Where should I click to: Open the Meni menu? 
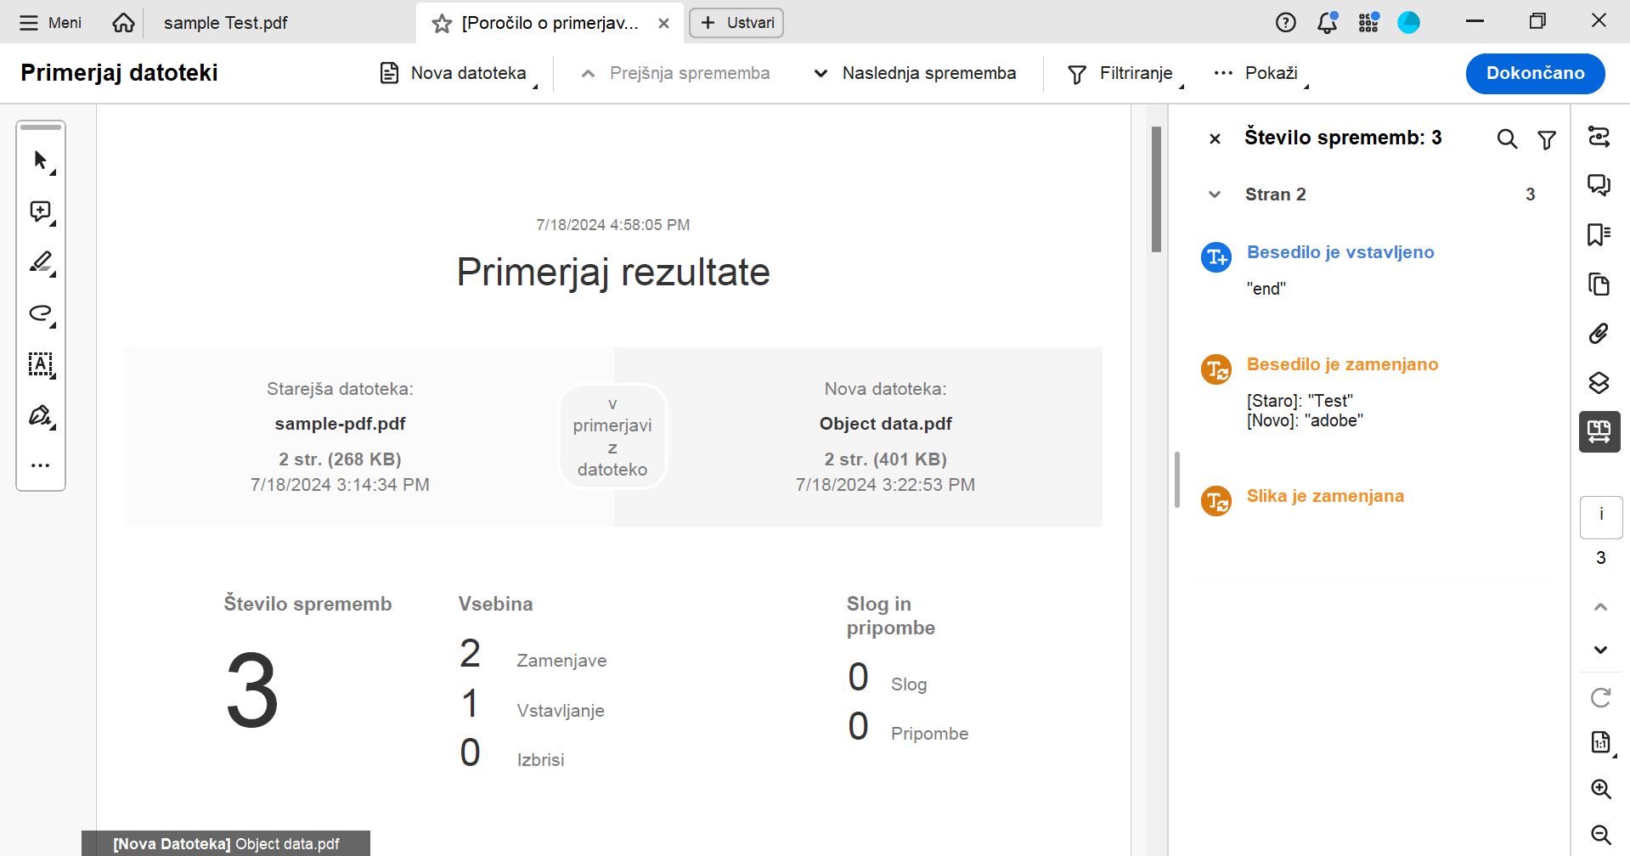tap(48, 23)
